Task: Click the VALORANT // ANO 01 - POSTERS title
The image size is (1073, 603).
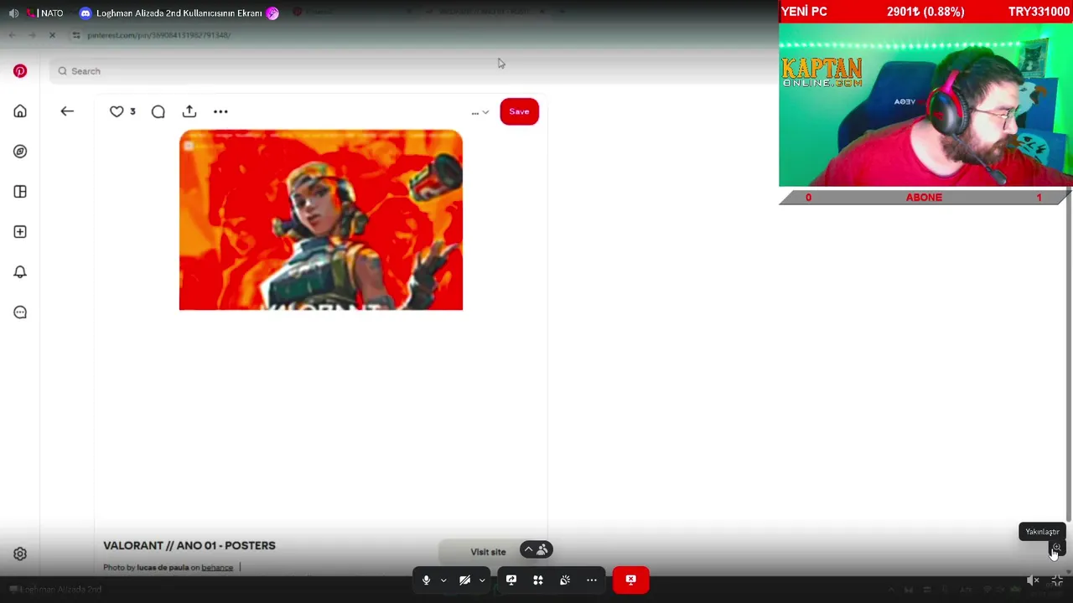Action: point(189,545)
